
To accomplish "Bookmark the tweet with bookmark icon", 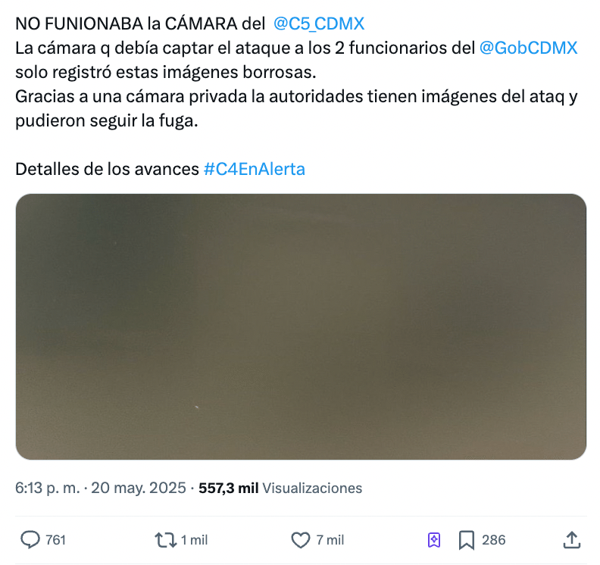I will [467, 540].
